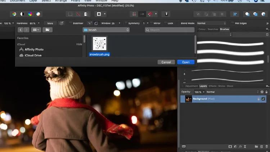Open the Assistant Manager icon
270x152 pixels.
pos(166,14)
